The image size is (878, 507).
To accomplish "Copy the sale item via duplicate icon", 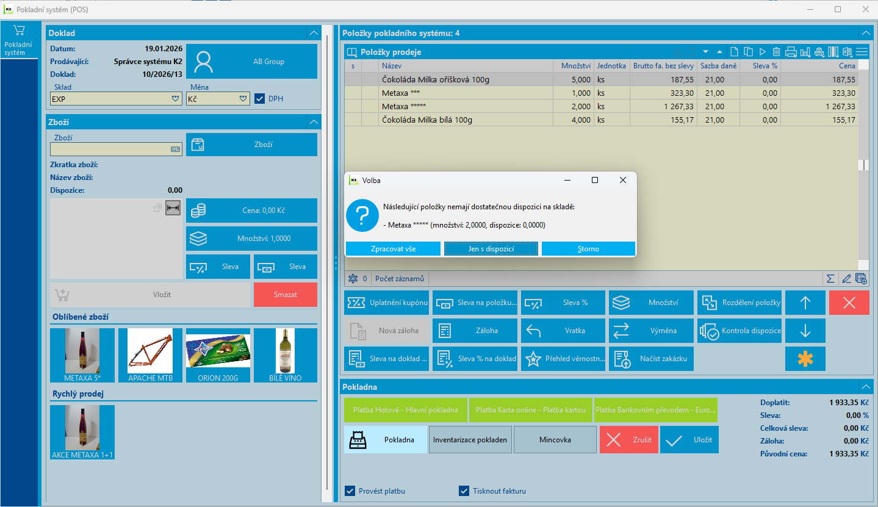I will pos(749,52).
